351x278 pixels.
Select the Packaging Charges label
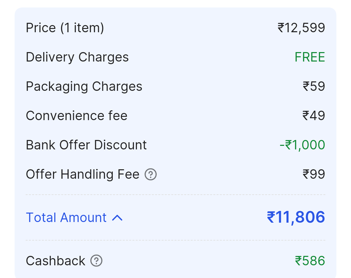pos(84,87)
